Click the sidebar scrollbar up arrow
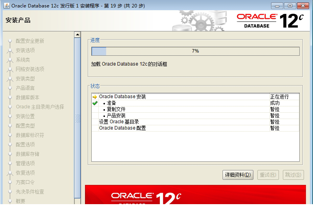313x212 pixels. [x=77, y=35]
